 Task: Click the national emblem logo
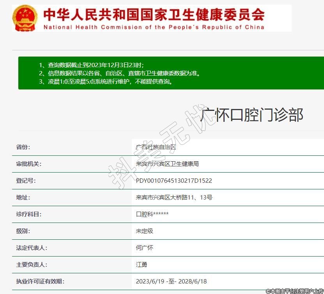pyautogui.click(x=25, y=18)
